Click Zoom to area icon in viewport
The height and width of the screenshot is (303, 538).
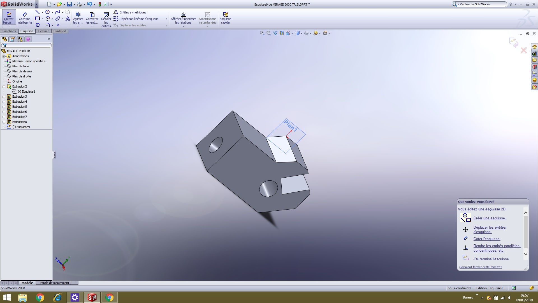[x=268, y=33]
